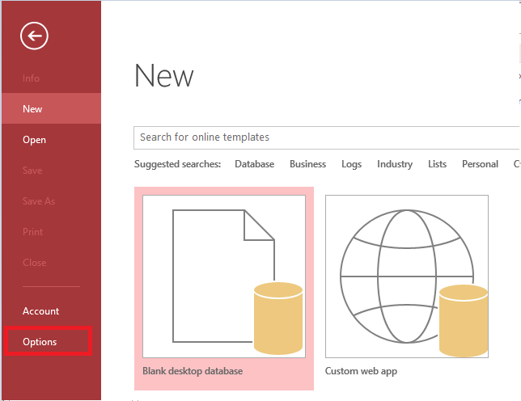Select the Blank desktop database template icon
Viewport: 521px width, 401px height.
223,276
